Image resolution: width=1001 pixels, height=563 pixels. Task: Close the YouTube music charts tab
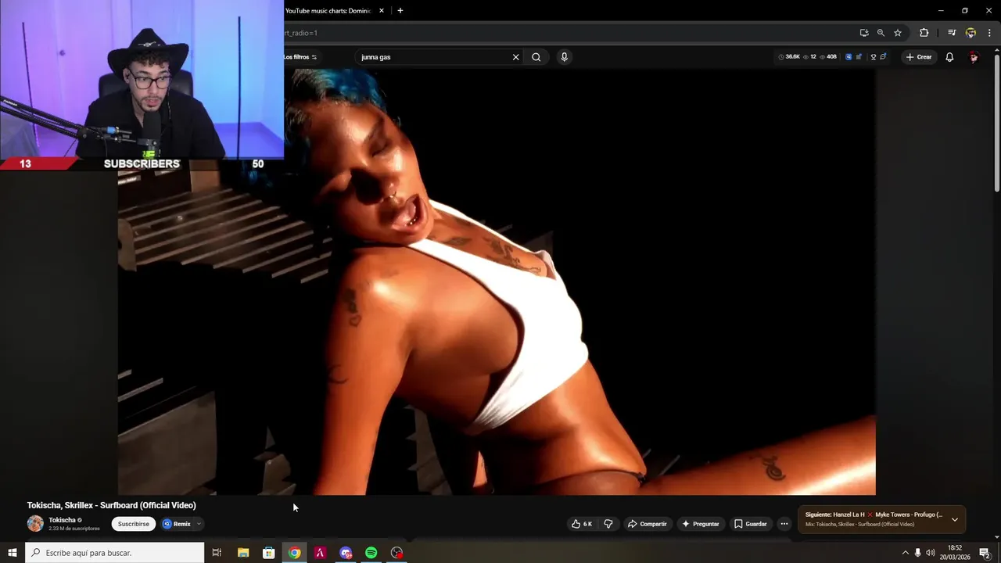click(x=382, y=11)
